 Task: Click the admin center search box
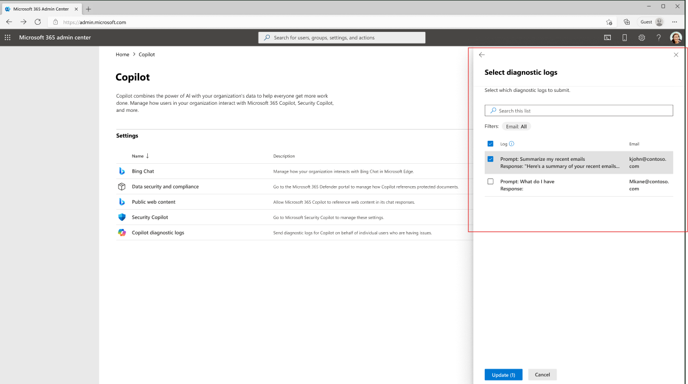tap(342, 38)
